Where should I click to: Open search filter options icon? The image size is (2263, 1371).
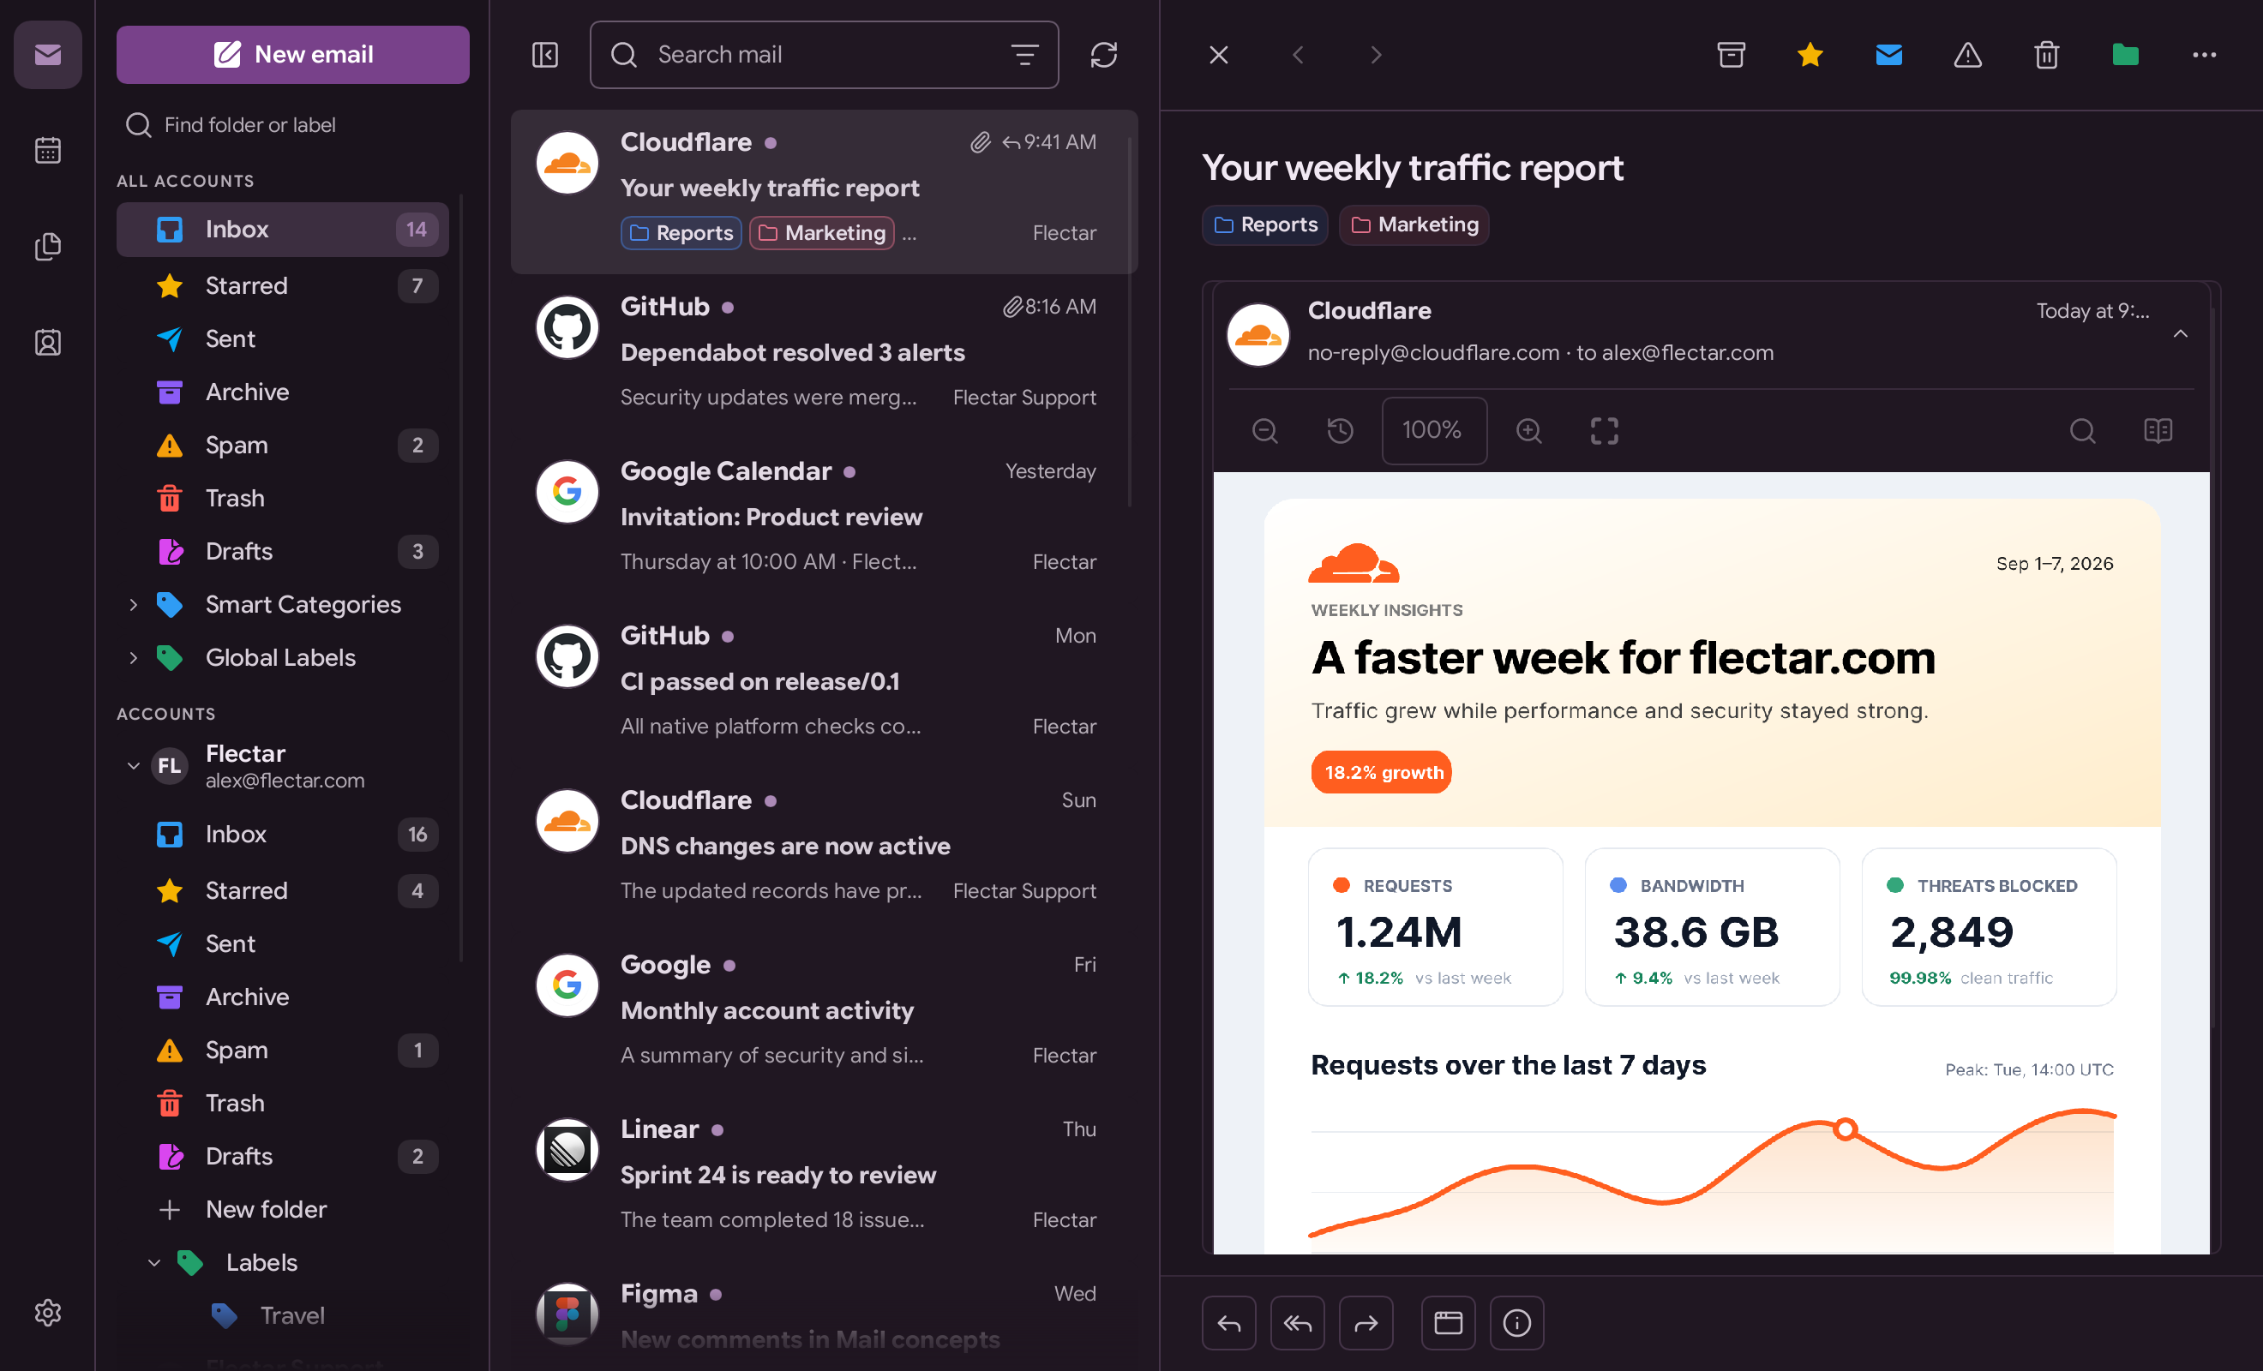click(x=1025, y=55)
